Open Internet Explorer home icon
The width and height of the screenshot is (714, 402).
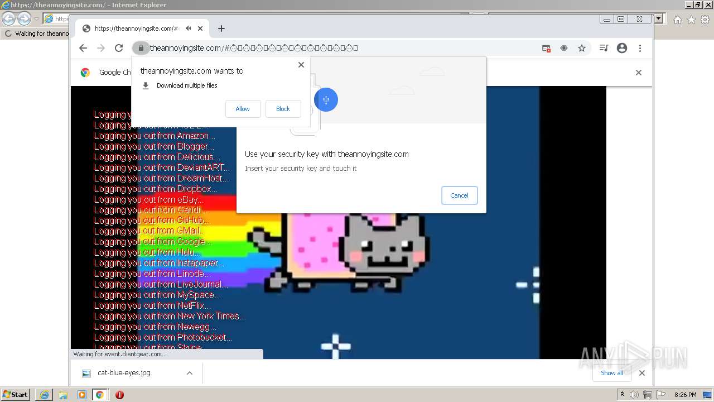(x=677, y=20)
